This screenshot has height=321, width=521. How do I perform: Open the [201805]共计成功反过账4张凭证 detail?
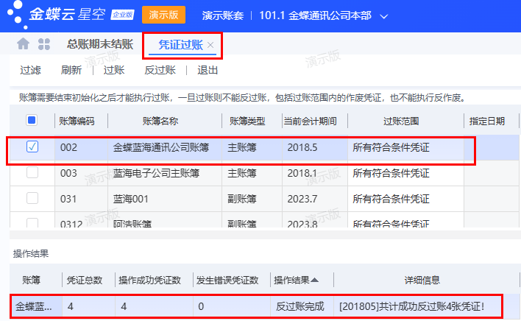point(411,306)
